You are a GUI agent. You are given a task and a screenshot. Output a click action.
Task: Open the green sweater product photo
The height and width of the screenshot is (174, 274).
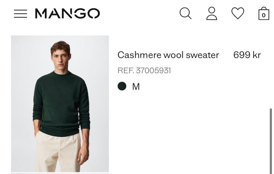point(60,104)
